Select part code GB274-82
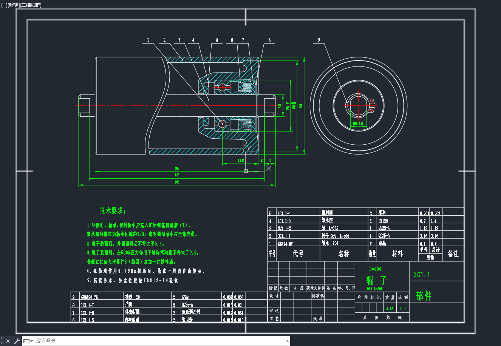 point(285,244)
